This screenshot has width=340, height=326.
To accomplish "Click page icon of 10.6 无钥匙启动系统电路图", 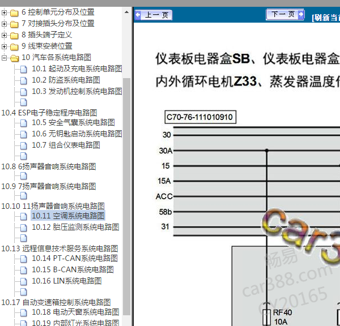I will [x=24, y=134].
